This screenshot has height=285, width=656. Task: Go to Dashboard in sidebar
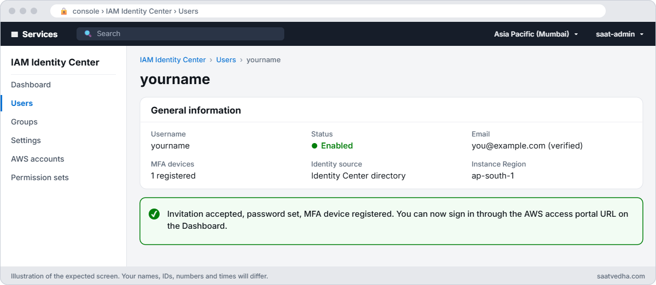pos(31,85)
